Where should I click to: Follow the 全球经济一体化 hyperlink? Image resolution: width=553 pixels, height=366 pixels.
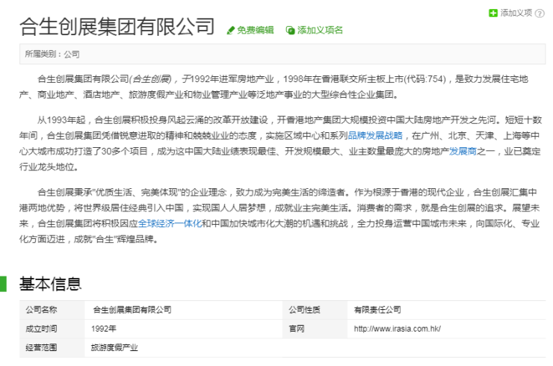(170, 223)
